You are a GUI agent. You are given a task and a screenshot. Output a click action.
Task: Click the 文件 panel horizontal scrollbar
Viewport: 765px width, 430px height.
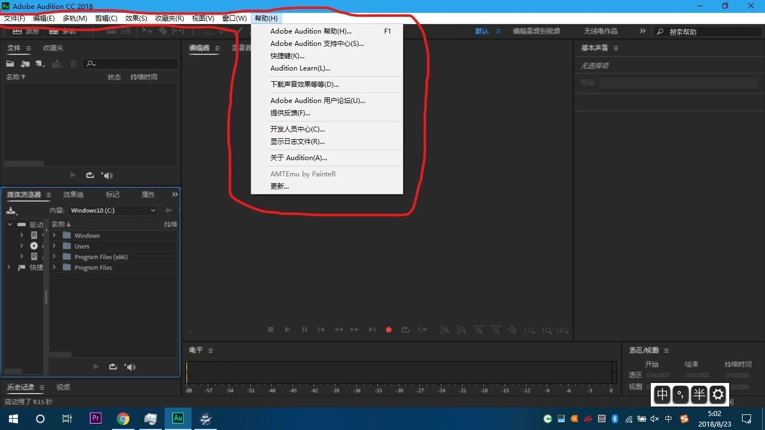pos(24,163)
